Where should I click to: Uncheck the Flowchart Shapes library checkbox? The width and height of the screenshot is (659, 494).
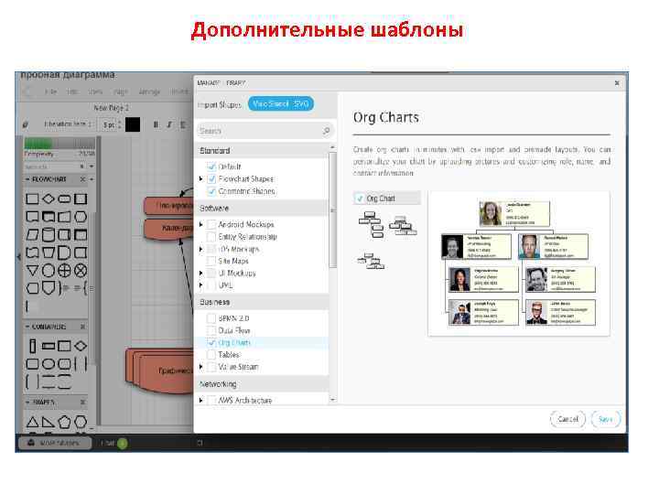coord(211,179)
